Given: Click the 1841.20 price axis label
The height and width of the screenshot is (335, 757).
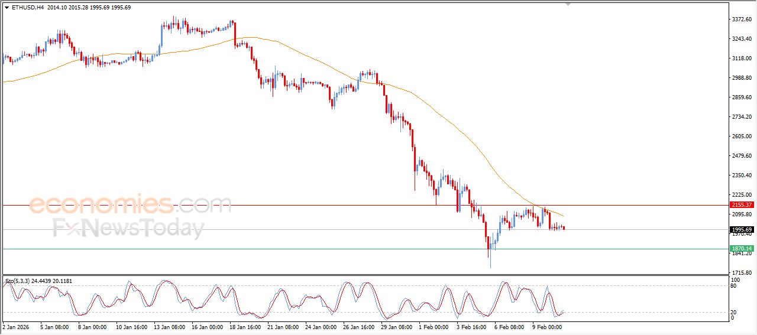Looking at the screenshot, I should (x=741, y=253).
